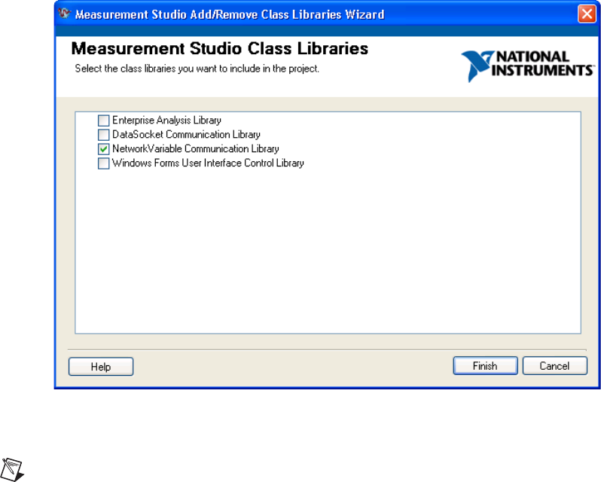Select the 'NetworkVariable Communication Library' label text

pyautogui.click(x=196, y=148)
